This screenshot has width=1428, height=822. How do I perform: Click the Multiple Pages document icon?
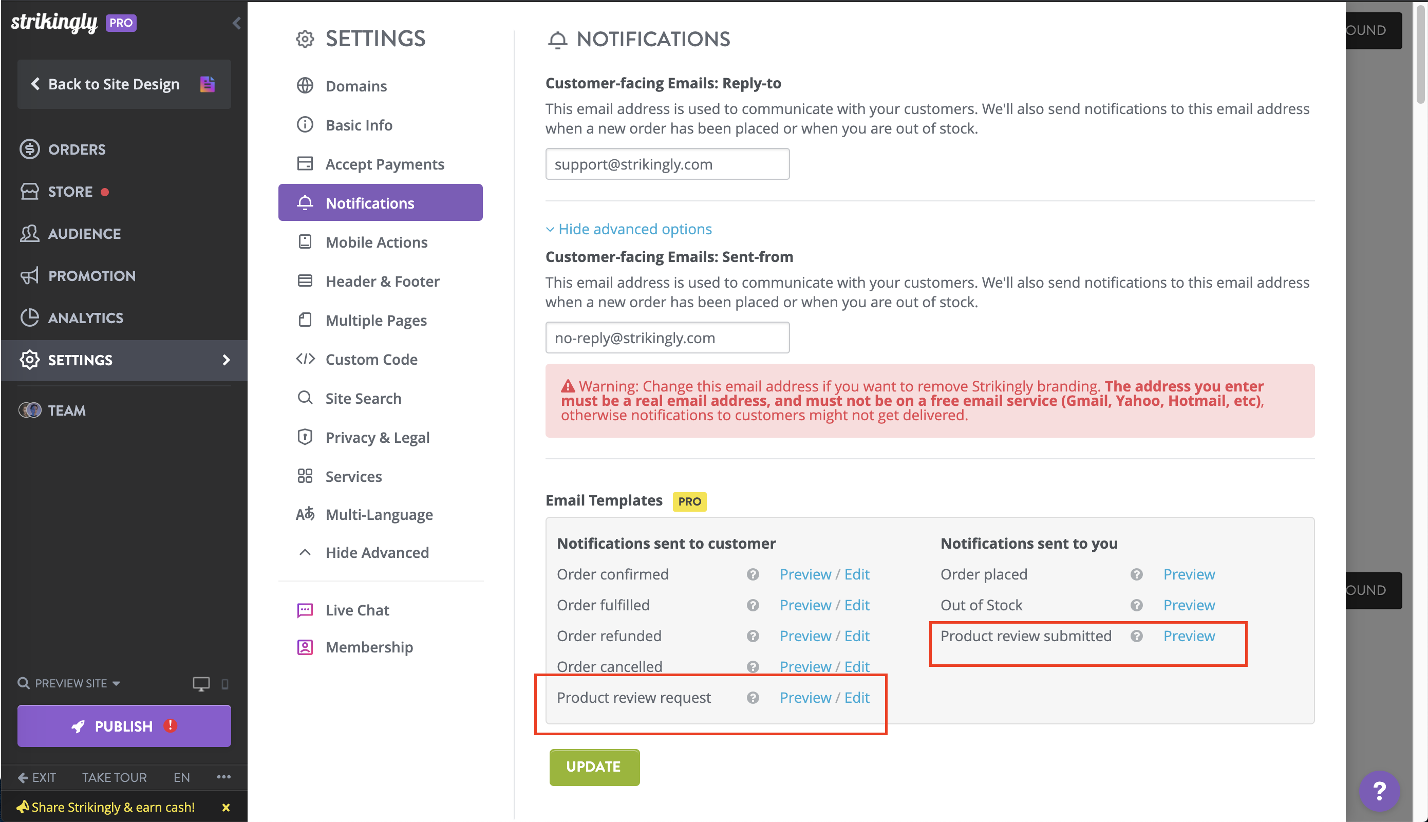click(305, 320)
